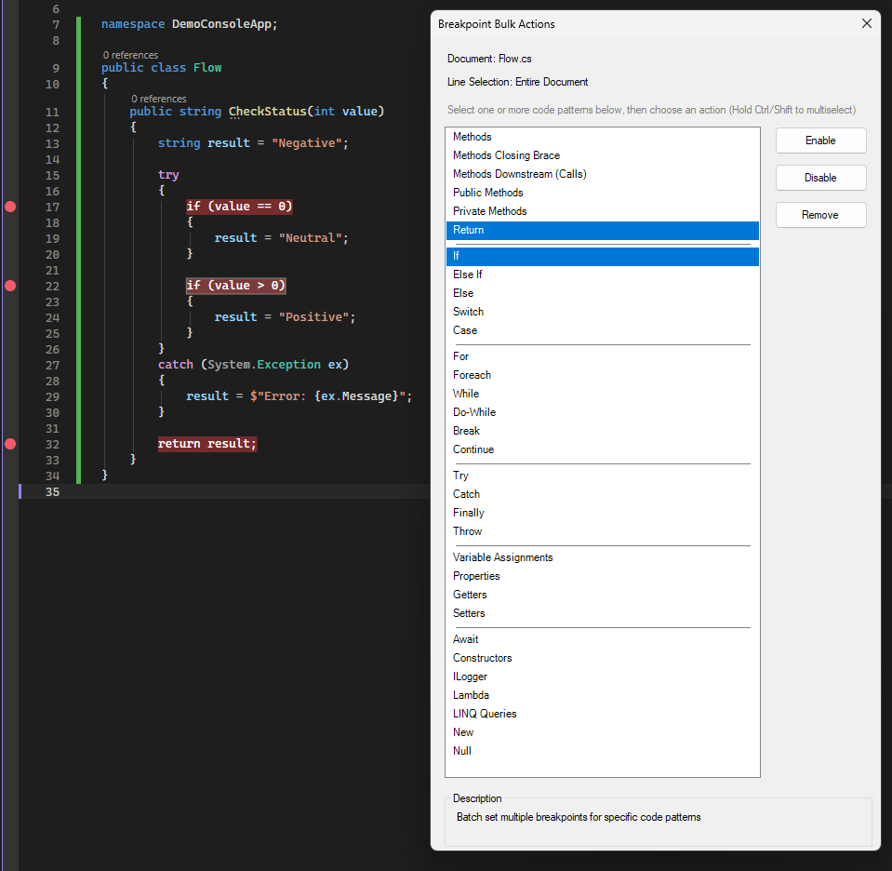Select the Else If pattern

coord(603,275)
